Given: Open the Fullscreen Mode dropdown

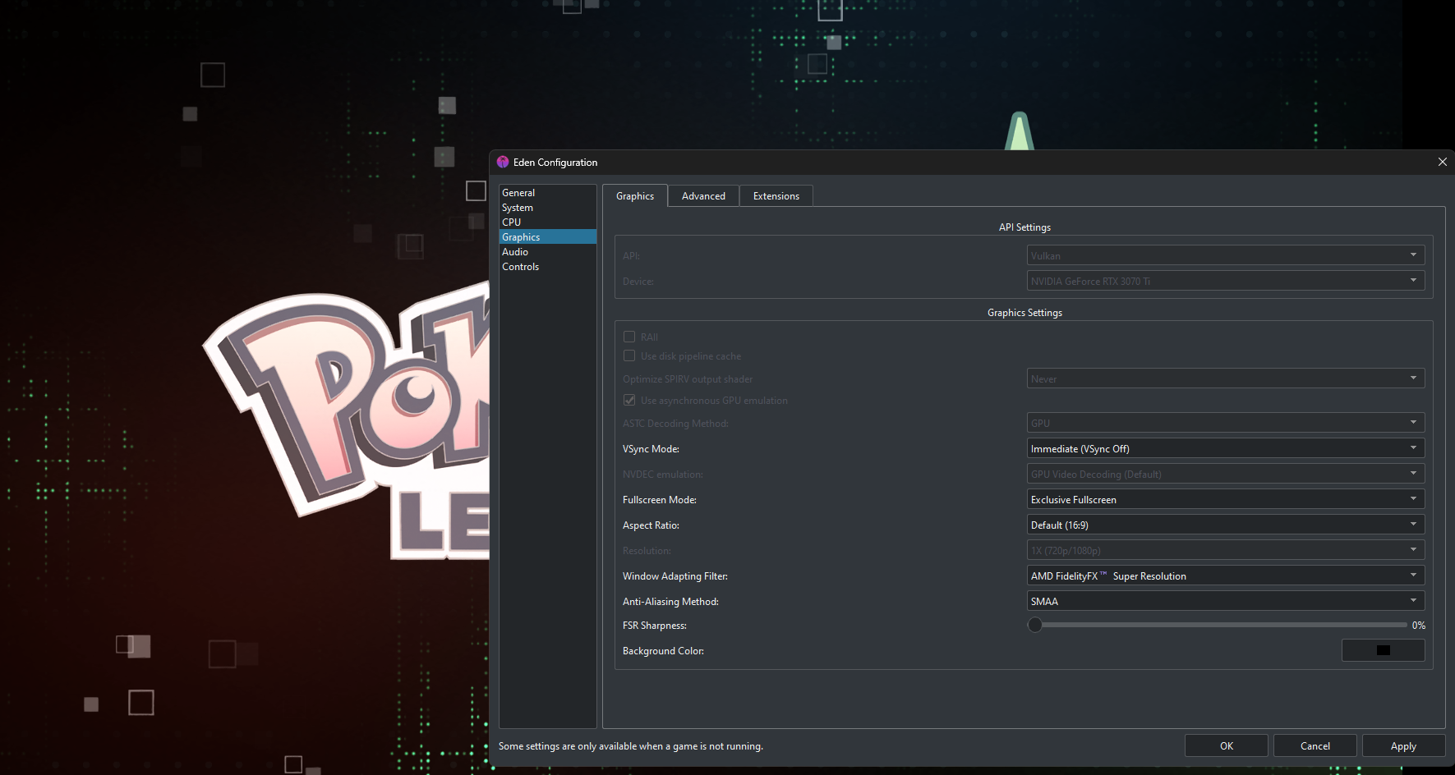Looking at the screenshot, I should 1225,499.
